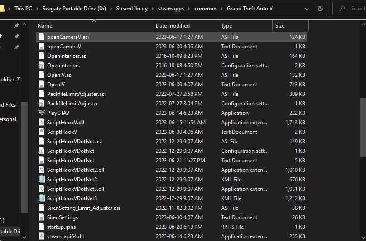The width and height of the screenshot is (366, 241).
Task: Click the OpenInteriors configuration settings icon
Action: click(x=42, y=66)
